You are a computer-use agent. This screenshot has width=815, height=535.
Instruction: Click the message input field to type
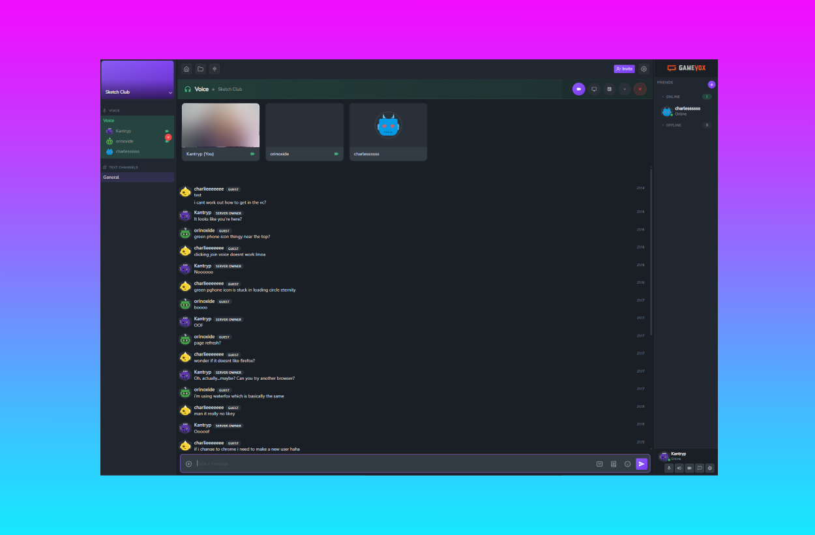click(391, 463)
